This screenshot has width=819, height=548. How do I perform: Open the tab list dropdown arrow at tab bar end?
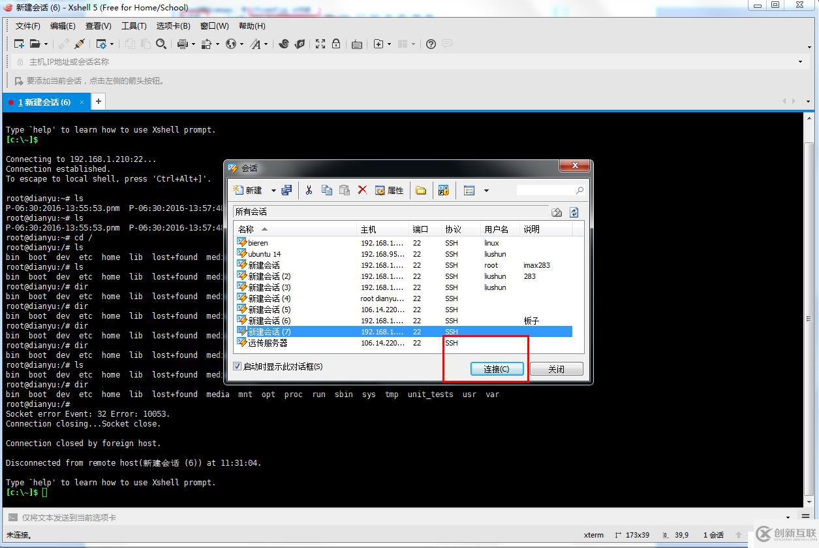tap(808, 101)
